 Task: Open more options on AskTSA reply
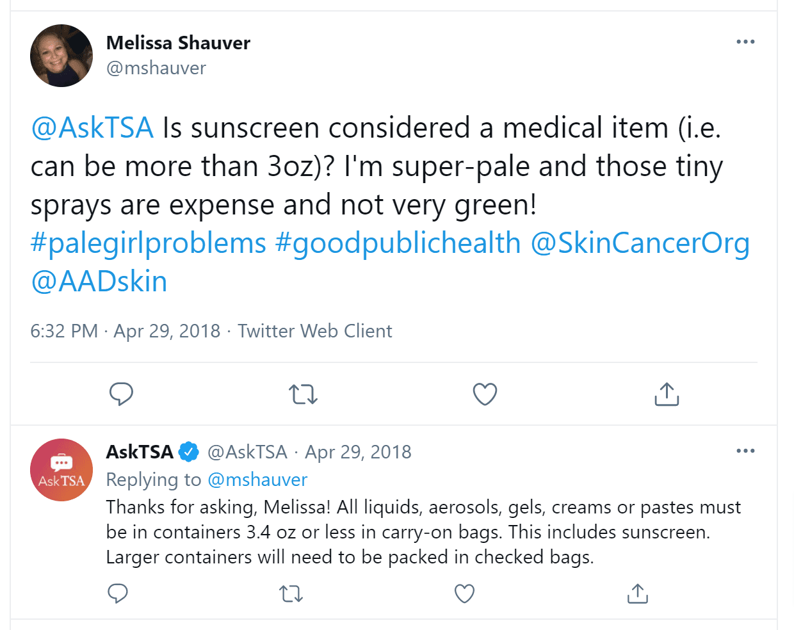(745, 451)
